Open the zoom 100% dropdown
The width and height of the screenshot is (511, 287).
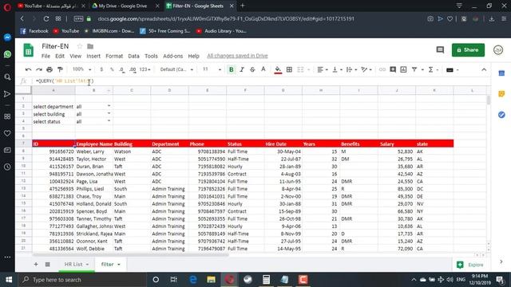[x=81, y=69]
